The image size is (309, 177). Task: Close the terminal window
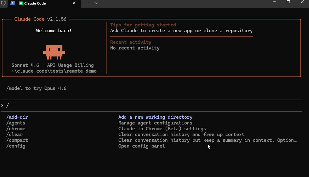302,2
